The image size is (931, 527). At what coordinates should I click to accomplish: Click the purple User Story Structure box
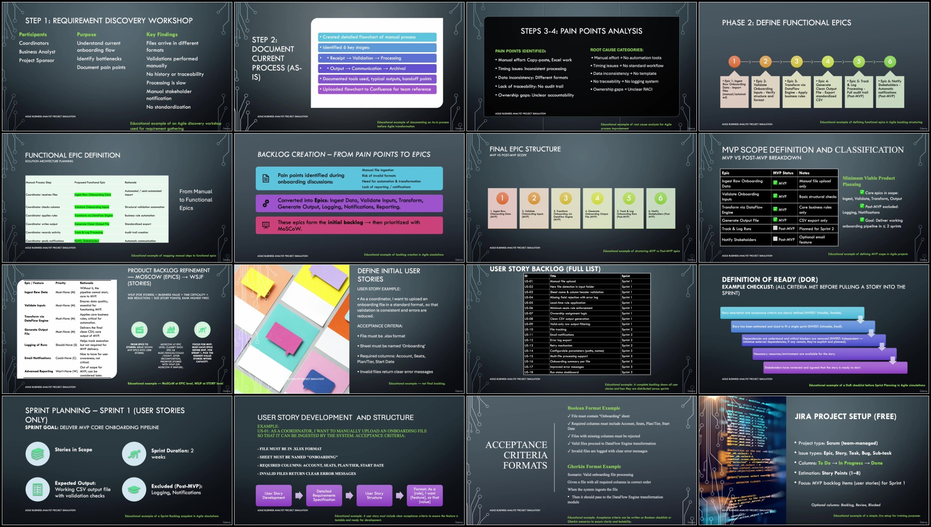[x=374, y=496]
